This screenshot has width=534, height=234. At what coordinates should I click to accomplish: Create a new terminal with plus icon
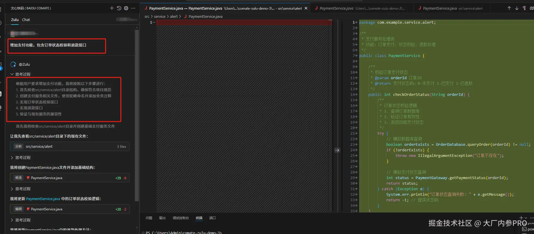521,218
